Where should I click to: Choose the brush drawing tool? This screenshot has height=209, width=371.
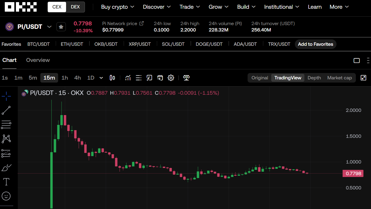[6, 167]
